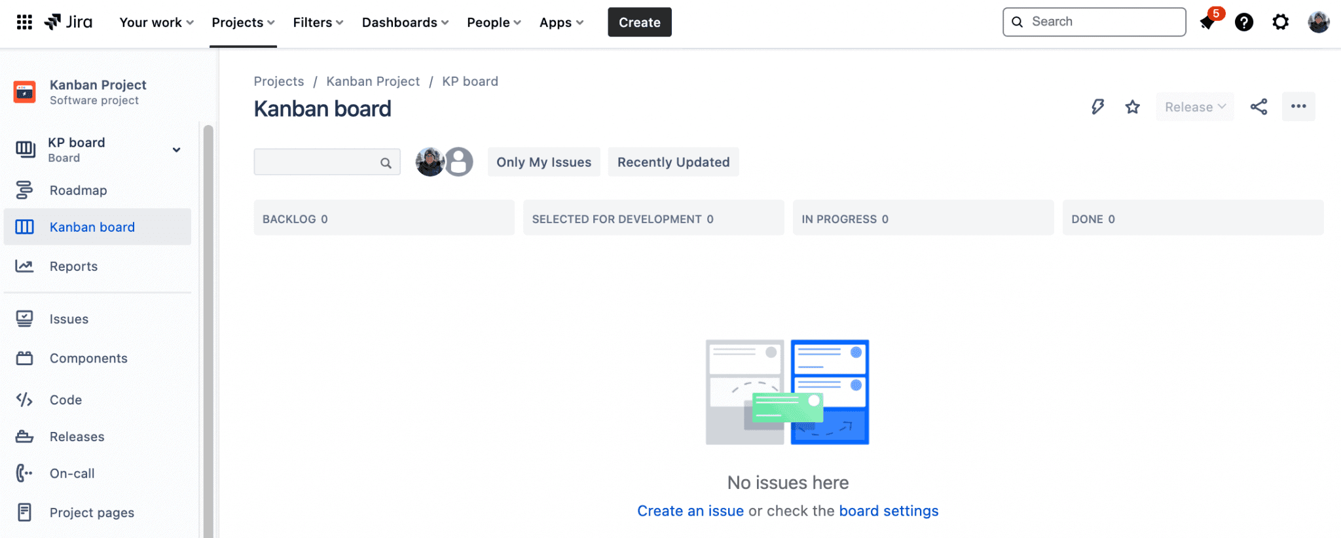Click the Create button
Viewport: 1341px width, 538px height.
click(640, 22)
